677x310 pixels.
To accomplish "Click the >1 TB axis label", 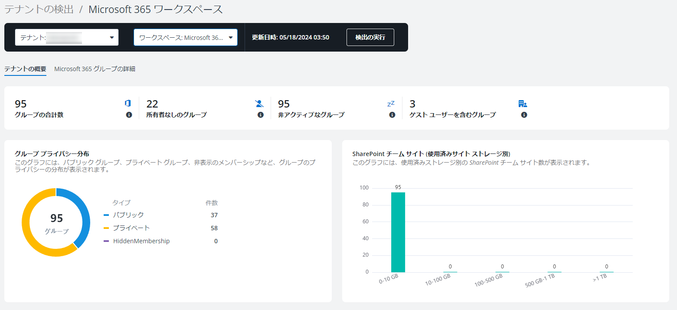I will 600,278.
